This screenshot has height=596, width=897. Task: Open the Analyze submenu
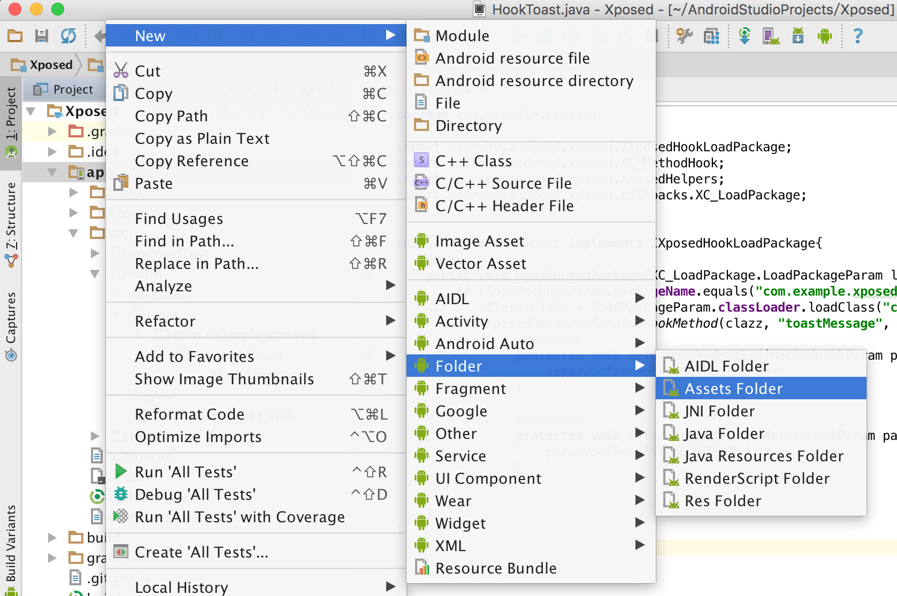click(256, 286)
